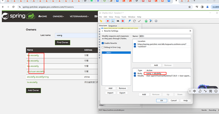This screenshot has width=219, height=114.
Task: Open the Charles Proxy menu
Action: pyautogui.click(x=117, y=17)
